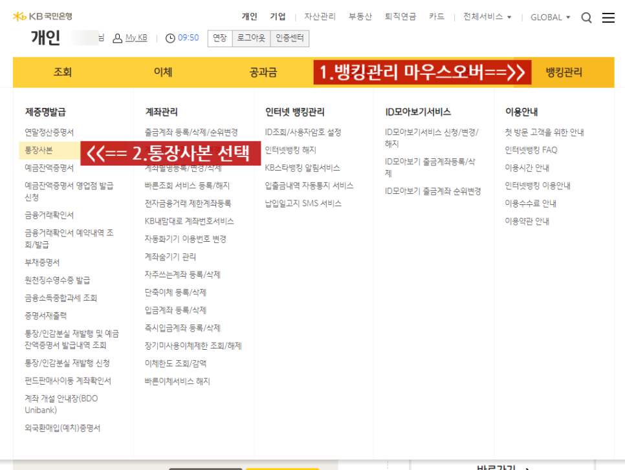Click KB내맘대로 계좌번호서비스 link

[x=189, y=221]
